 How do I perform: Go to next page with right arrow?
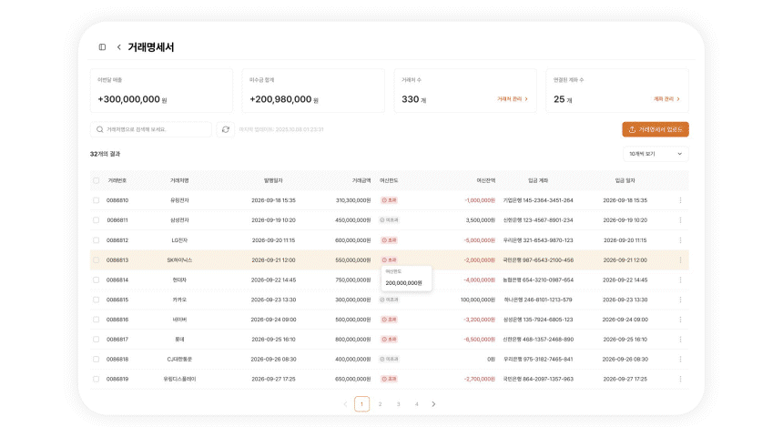(x=433, y=404)
